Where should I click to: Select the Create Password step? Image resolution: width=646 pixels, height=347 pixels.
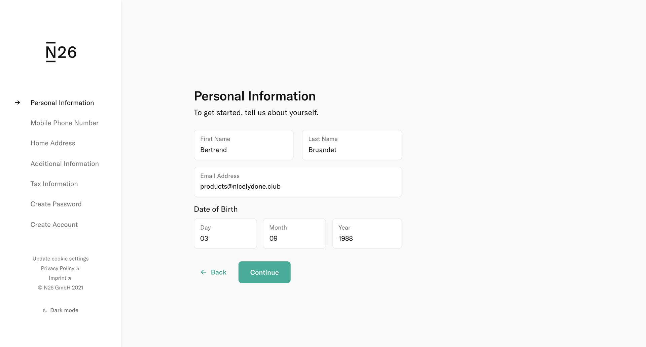click(x=56, y=204)
